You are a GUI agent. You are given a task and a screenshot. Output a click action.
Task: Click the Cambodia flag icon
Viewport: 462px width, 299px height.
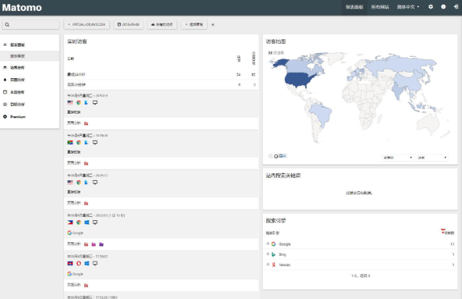pos(70,263)
